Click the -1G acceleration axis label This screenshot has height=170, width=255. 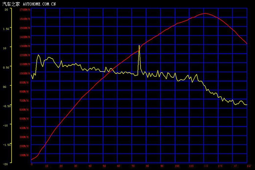point(5,125)
